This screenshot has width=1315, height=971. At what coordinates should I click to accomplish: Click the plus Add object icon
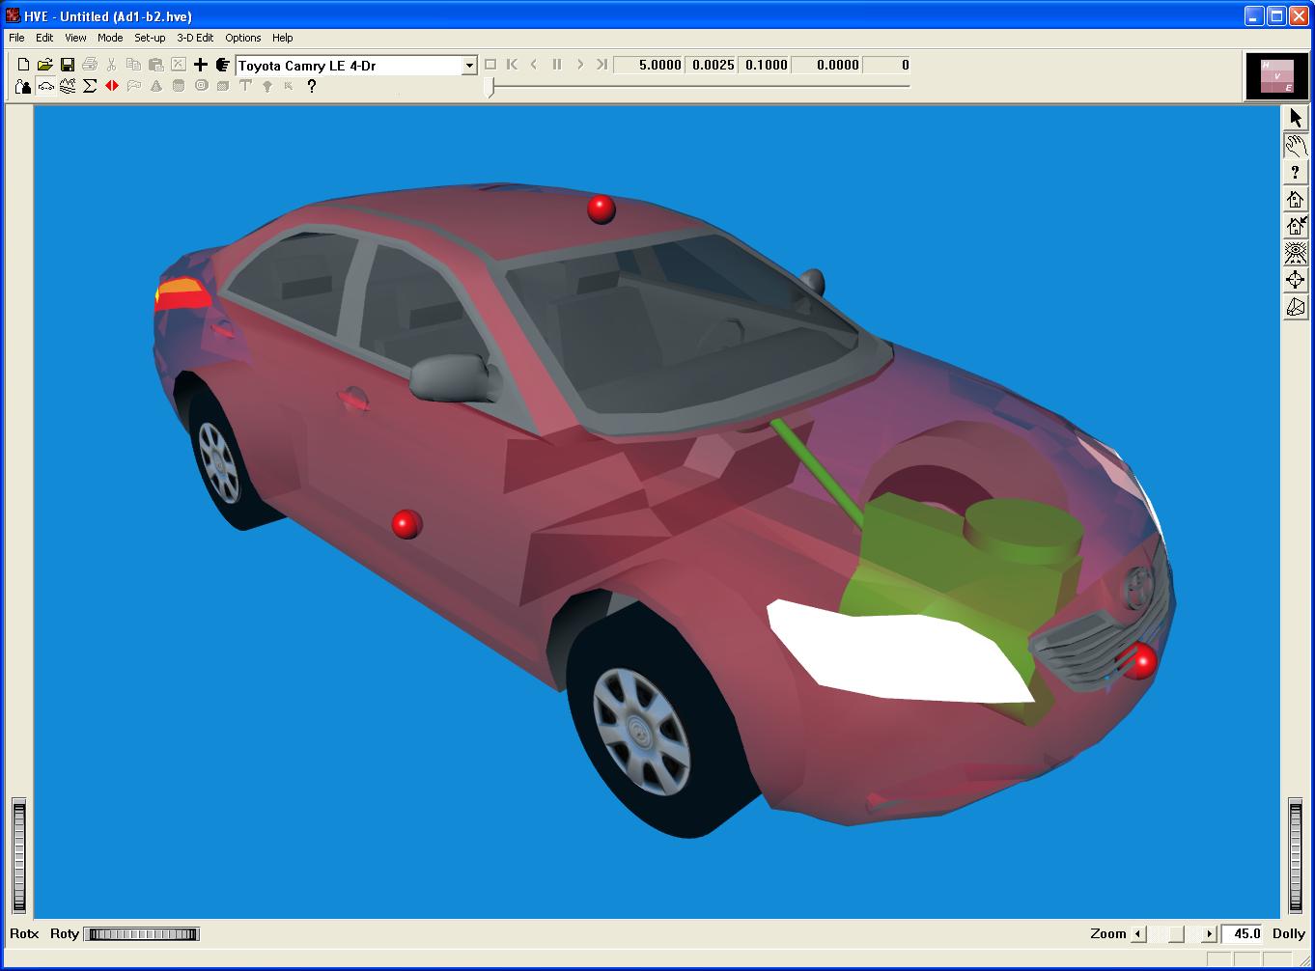(x=200, y=65)
